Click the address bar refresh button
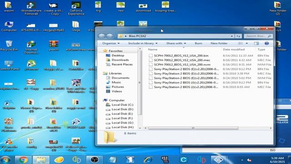The height and width of the screenshot is (164, 291). 238,36
